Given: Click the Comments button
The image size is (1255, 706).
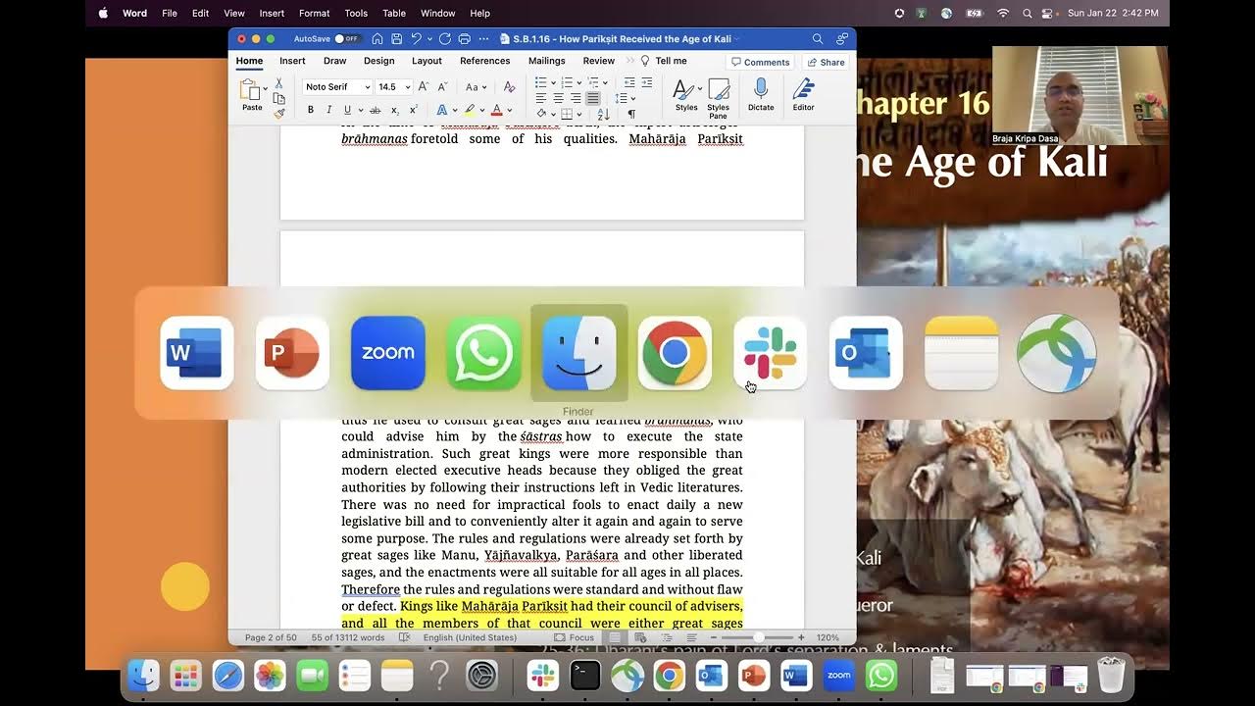Looking at the screenshot, I should pos(760,62).
